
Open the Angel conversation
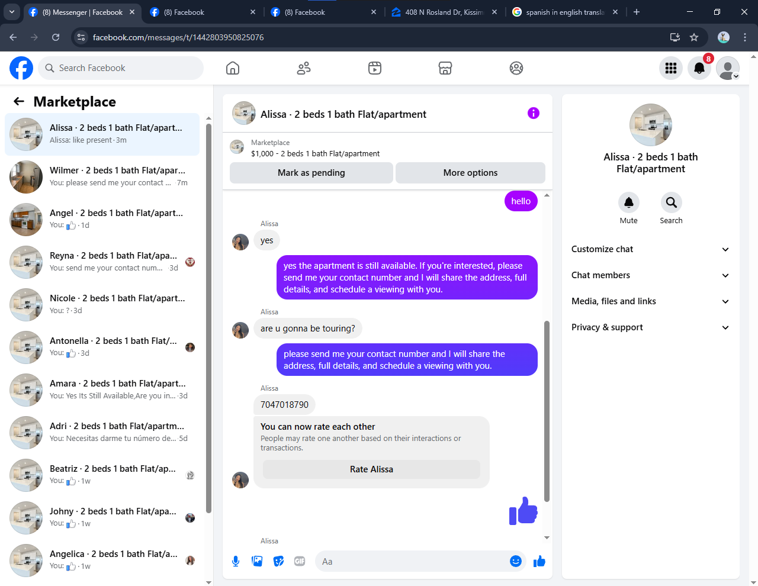[102, 220]
